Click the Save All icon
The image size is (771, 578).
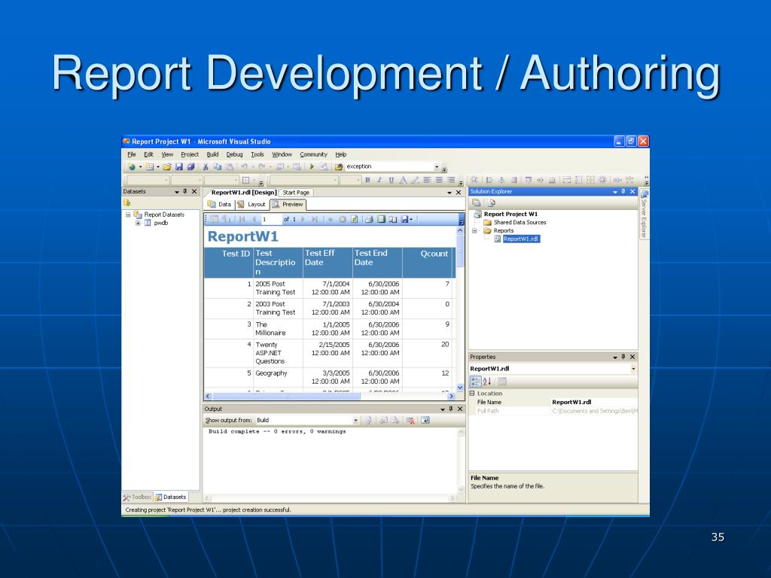tap(190, 167)
